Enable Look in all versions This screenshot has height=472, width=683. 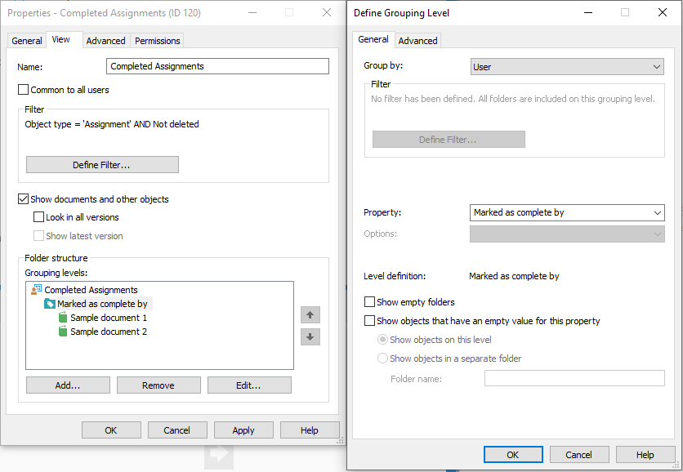(38, 217)
